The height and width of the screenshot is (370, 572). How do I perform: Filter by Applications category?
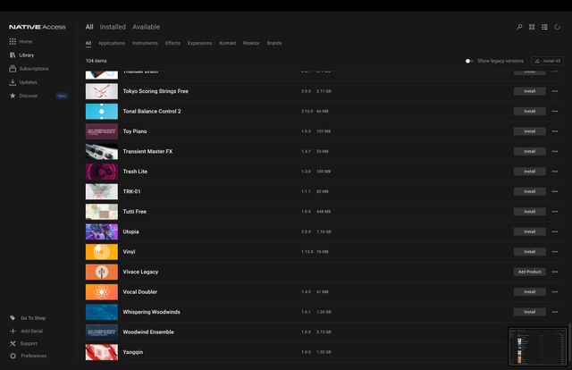tap(111, 43)
